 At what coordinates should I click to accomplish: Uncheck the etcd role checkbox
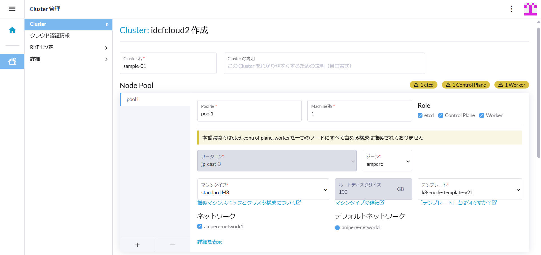click(x=420, y=115)
